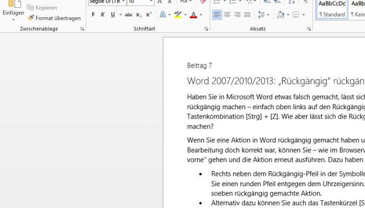Click the paragraph starting 'Wenn Sie eine Aktion'
Image resolution: width=365 pixels, height=208 pixels.
click(276, 150)
